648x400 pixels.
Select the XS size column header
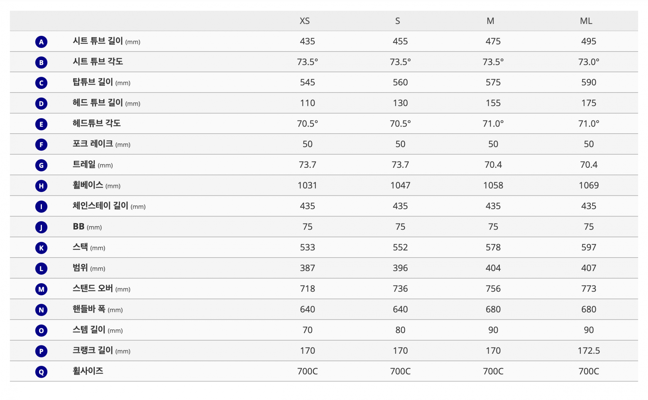pos(304,21)
